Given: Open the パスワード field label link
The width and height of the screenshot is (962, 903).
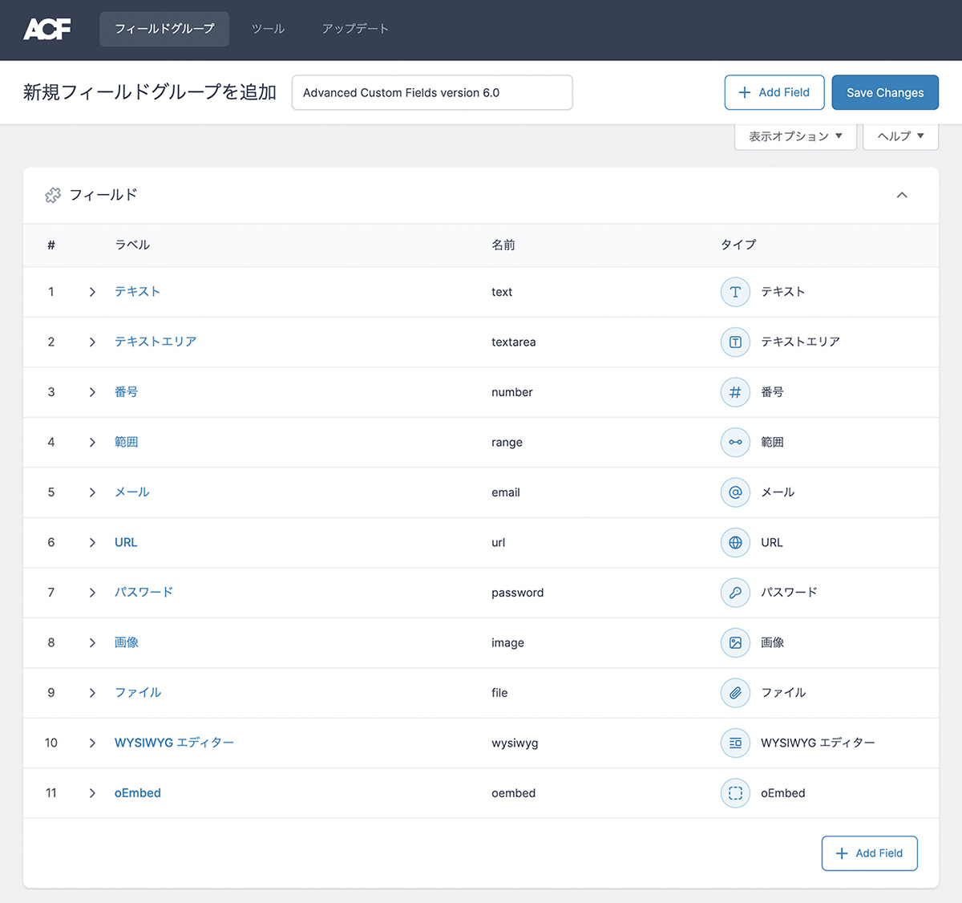Looking at the screenshot, I should 143,593.
